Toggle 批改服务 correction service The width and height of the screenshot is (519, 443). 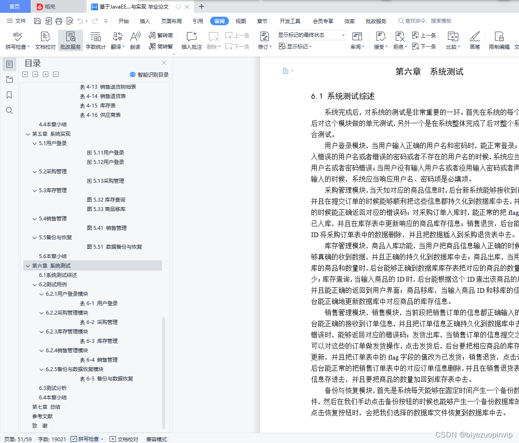click(70, 41)
